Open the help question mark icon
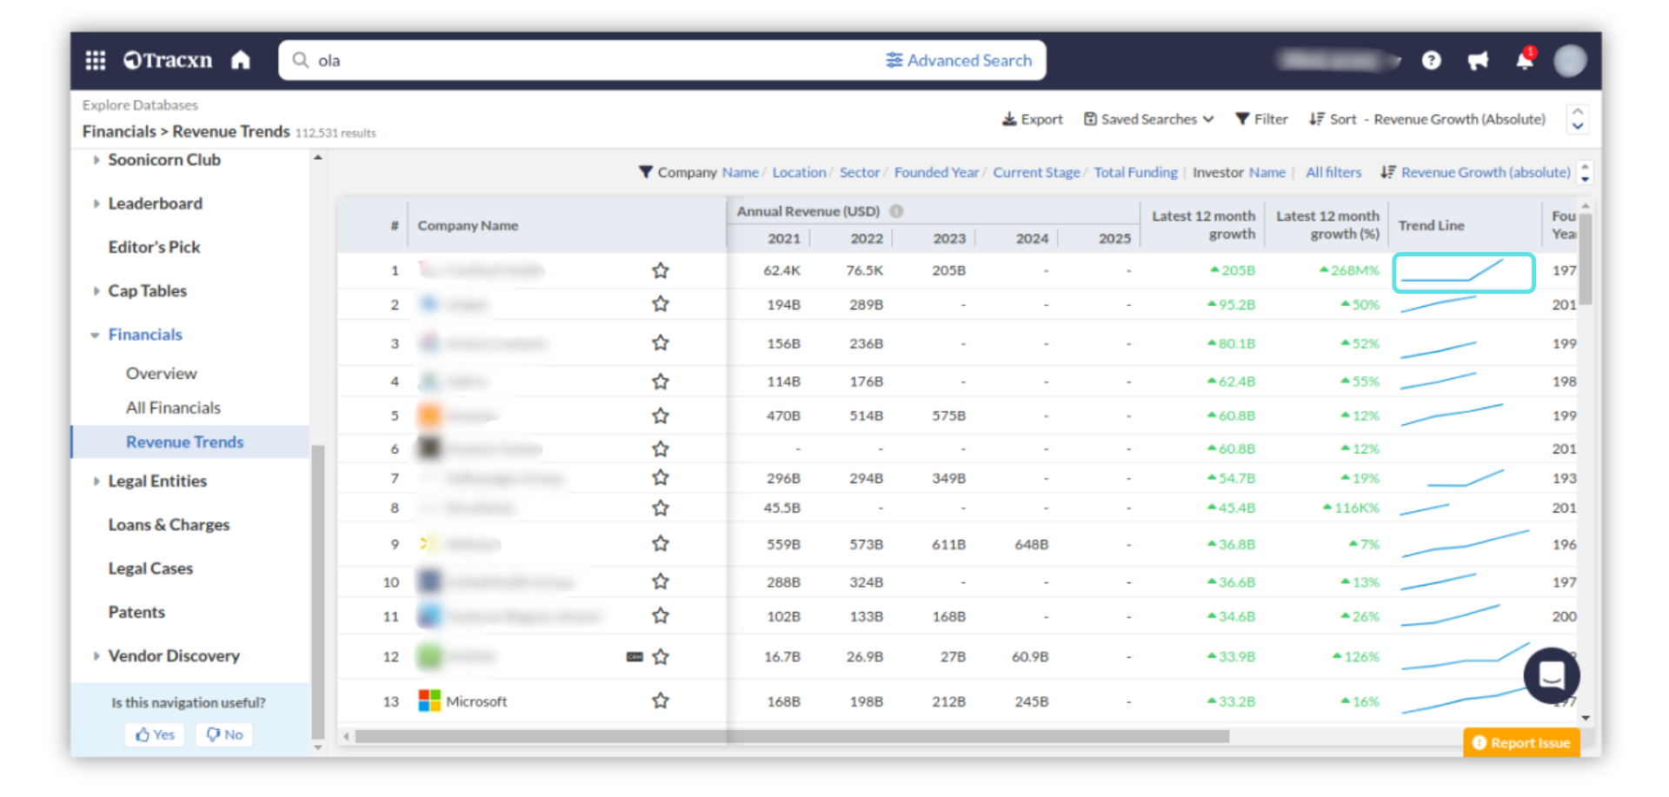1669x797 pixels. [x=1431, y=60]
